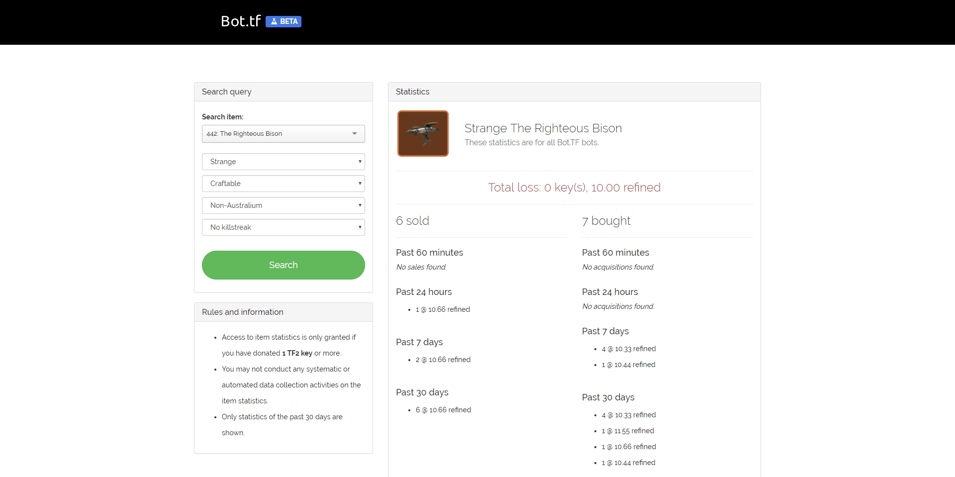The height and width of the screenshot is (477, 955).
Task: Open the Strange quality dropdown
Action: (x=284, y=162)
